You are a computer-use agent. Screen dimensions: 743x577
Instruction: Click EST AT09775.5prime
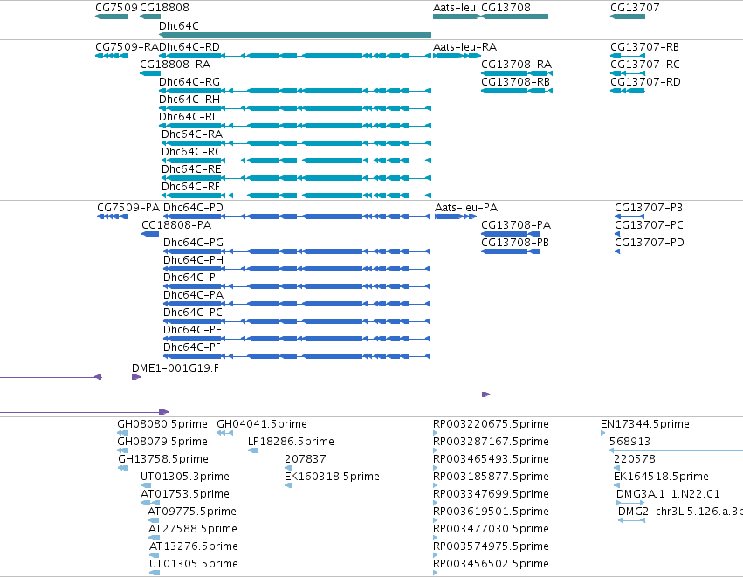tap(192, 512)
